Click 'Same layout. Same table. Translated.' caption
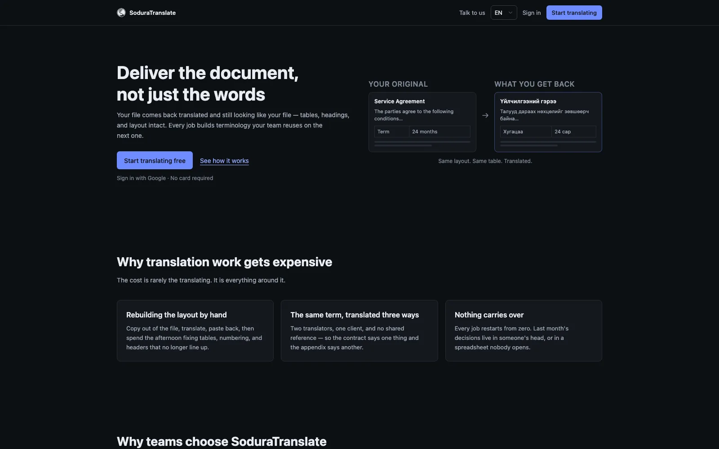This screenshot has height=449, width=719. click(485, 161)
